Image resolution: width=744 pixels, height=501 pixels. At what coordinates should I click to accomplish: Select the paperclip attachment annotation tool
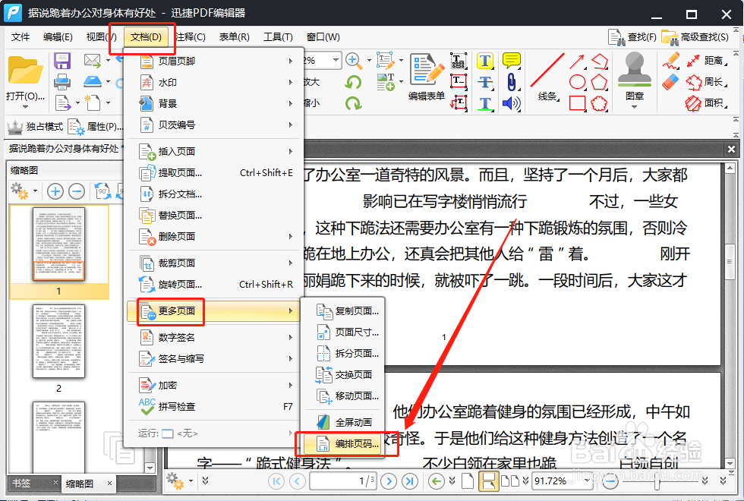click(x=512, y=80)
